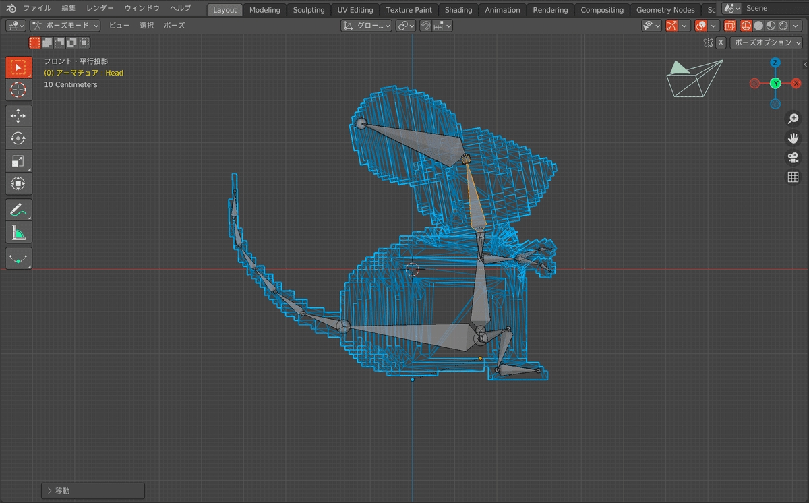Open the ビュー header menu
809x503 pixels.
(x=119, y=26)
